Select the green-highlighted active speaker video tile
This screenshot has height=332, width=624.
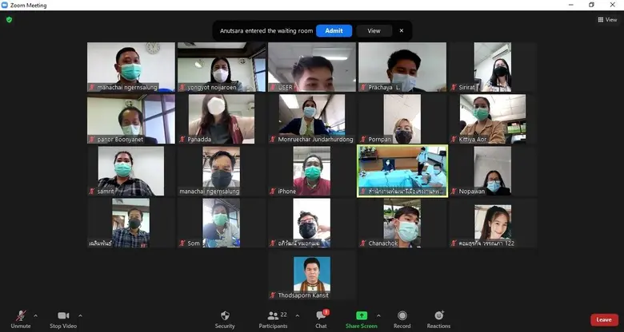click(402, 170)
